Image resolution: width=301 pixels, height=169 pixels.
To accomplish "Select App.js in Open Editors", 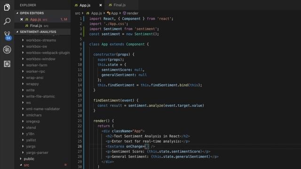I will [43, 19].
